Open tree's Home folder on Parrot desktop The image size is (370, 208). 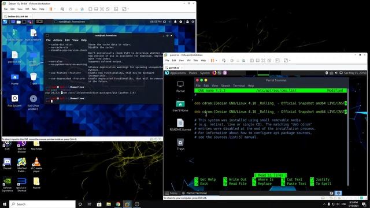tap(180, 106)
